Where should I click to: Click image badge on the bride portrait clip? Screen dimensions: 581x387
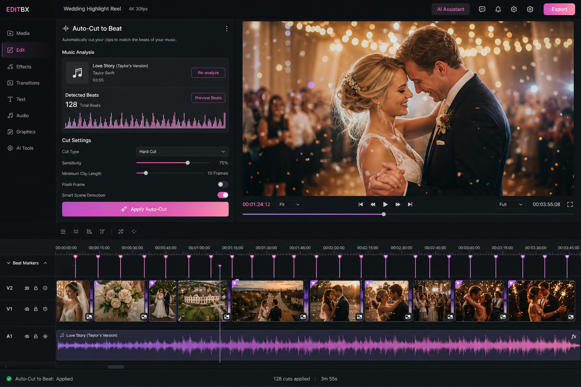click(89, 317)
